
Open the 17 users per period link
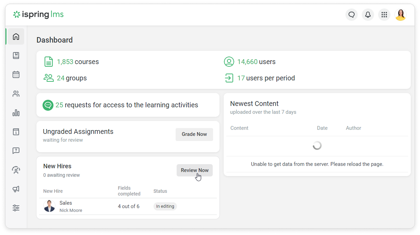tap(265, 78)
